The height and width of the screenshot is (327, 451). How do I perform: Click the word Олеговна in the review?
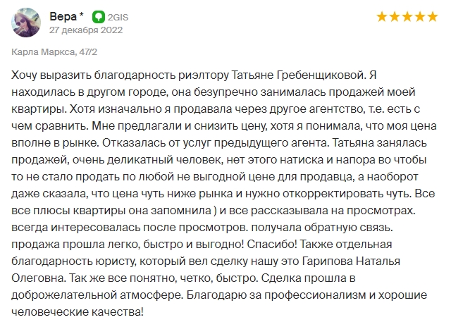pos(39,278)
